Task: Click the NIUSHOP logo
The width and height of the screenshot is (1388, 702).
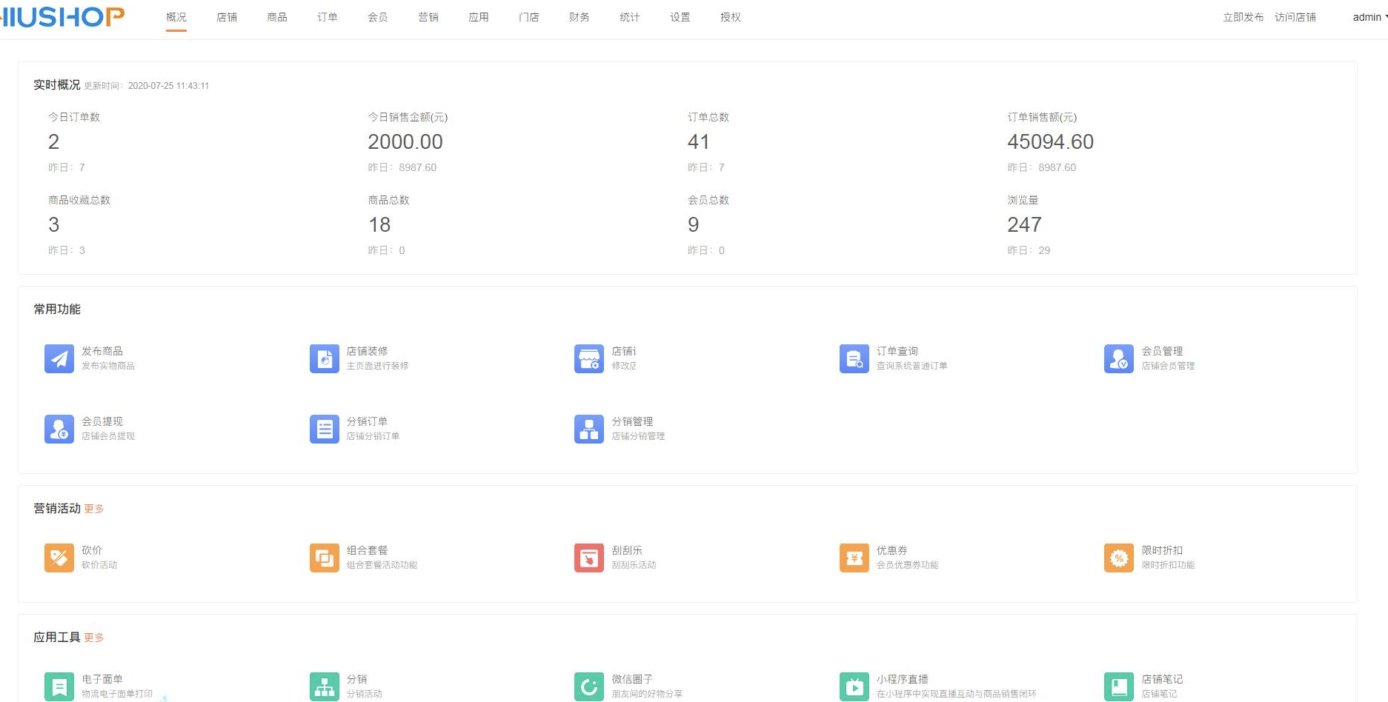Action: (62, 16)
